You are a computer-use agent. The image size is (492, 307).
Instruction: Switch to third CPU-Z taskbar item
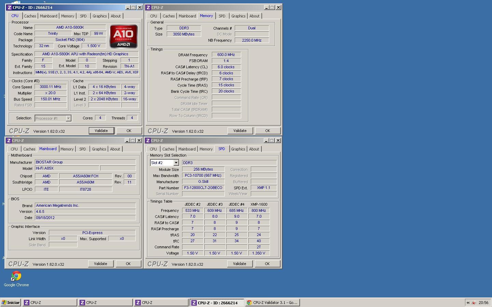(161, 303)
